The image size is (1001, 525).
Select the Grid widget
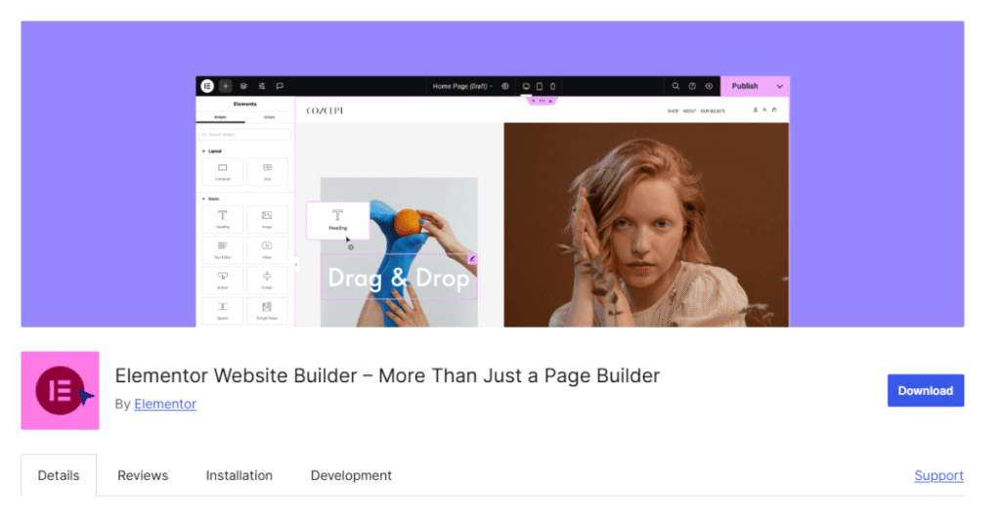pyautogui.click(x=267, y=171)
